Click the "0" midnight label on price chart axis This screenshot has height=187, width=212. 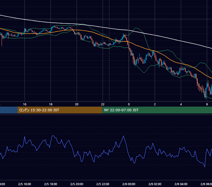coord(129,104)
